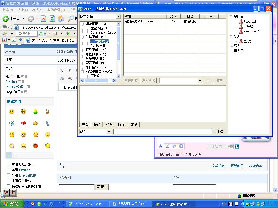
Task: Check 禁用 Smilies box
Action: click(x=8, y=170)
